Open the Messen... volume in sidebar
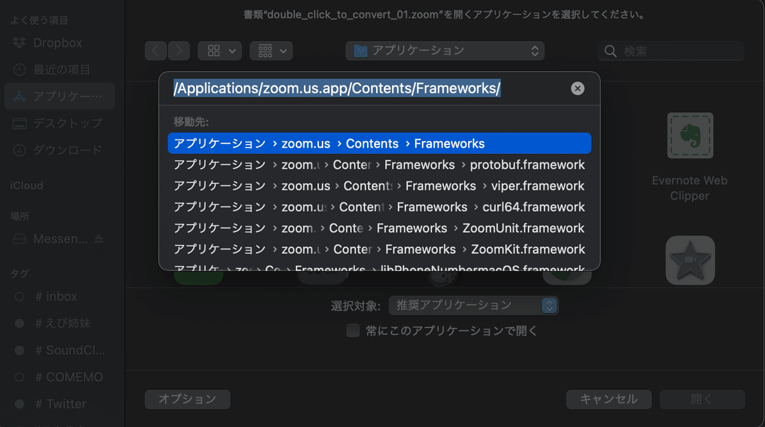The width and height of the screenshot is (765, 427). pos(51,239)
